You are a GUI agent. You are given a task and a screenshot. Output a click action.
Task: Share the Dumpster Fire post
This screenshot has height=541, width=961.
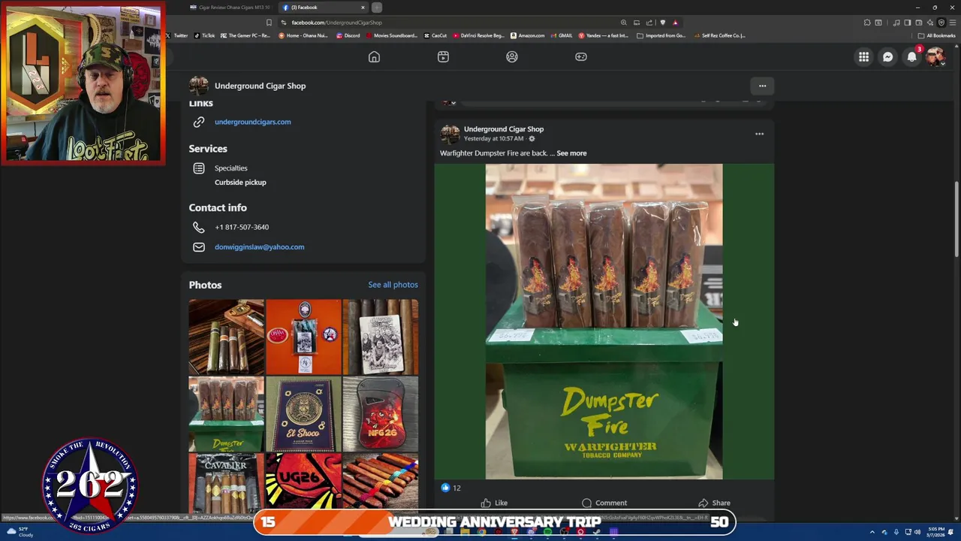[x=714, y=503]
